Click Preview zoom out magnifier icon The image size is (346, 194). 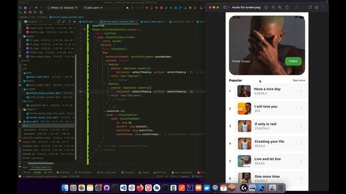[x=273, y=7]
